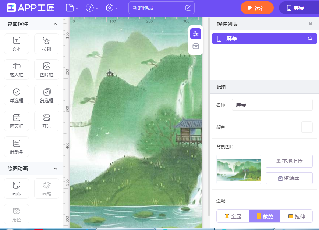Click the edit project name pencil icon
This screenshot has height=230, width=319.
click(x=188, y=8)
